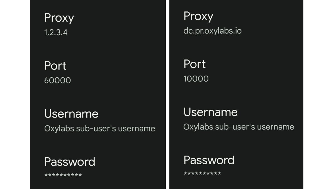
Task: Click the white margin right of screenshots
Action: click(x=320, y=94)
